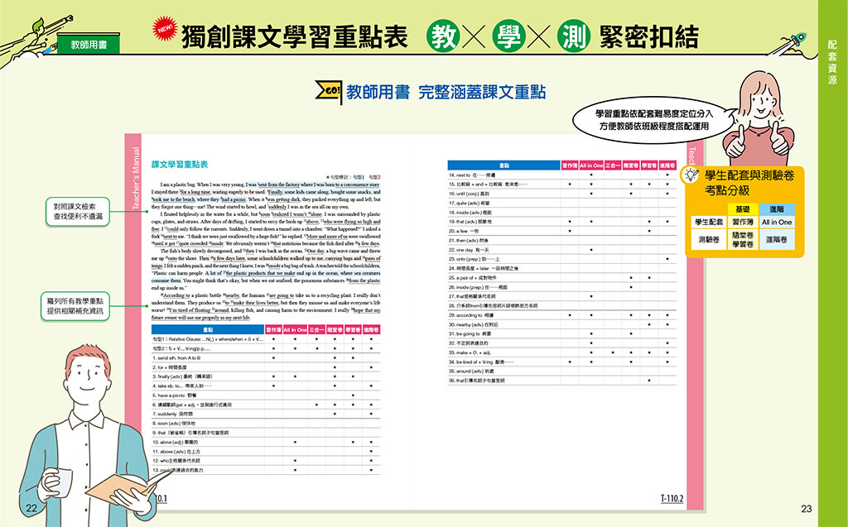Screen dimensions: 848x527
Task: Click the 學生配套 row label
Action: coord(709,223)
